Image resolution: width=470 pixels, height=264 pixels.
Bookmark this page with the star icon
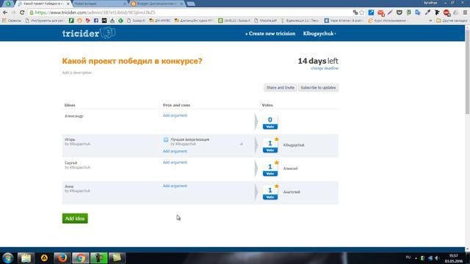pos(362,12)
